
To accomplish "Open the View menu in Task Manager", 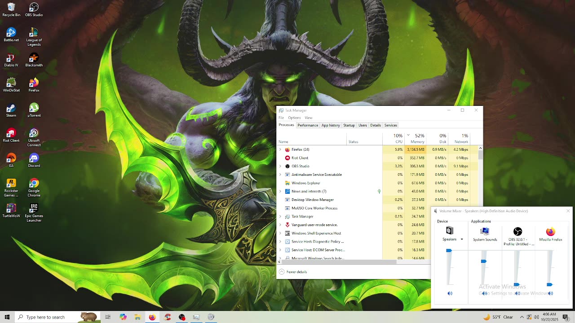I will click(x=309, y=118).
